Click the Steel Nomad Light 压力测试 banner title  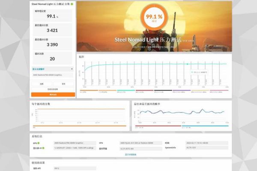click(x=148, y=40)
